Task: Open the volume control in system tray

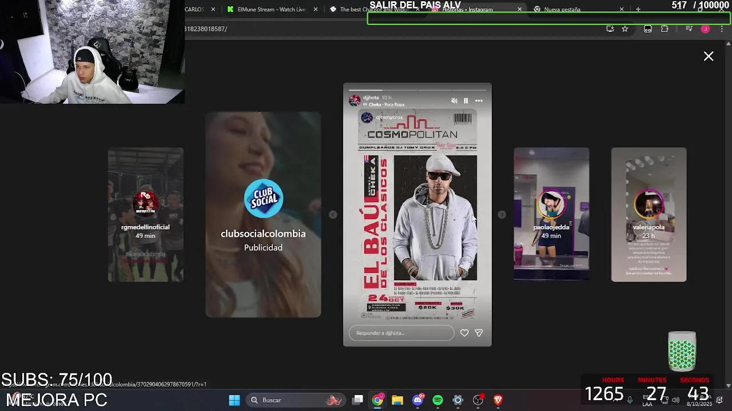Action: coord(675,400)
